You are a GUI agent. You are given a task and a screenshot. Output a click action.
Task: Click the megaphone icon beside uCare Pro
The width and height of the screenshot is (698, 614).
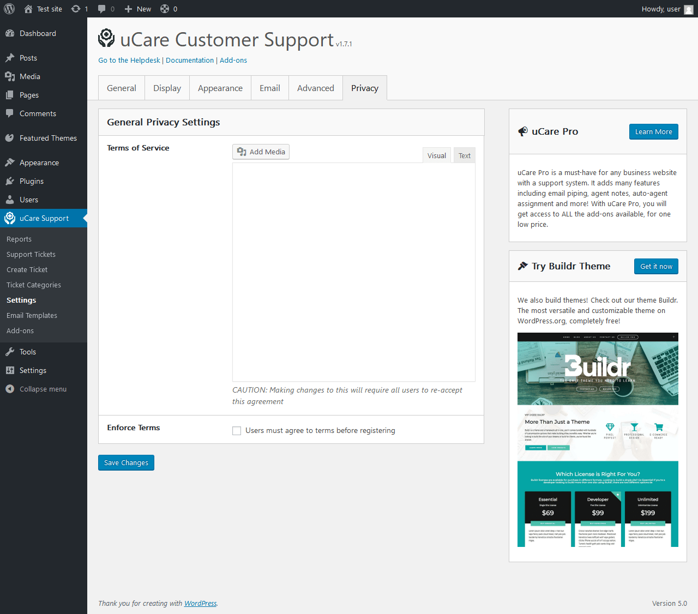point(522,131)
